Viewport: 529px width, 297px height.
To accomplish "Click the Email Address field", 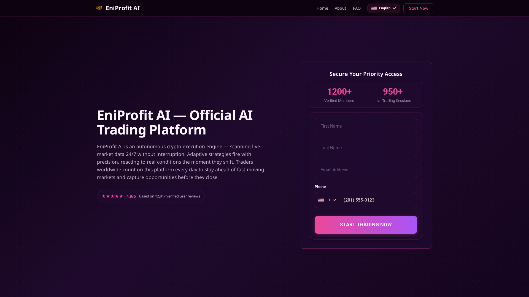I will click(366, 170).
